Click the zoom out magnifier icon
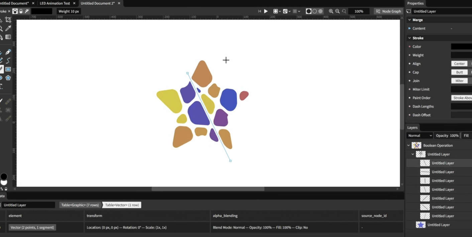472x237 pixels. (x=337, y=11)
